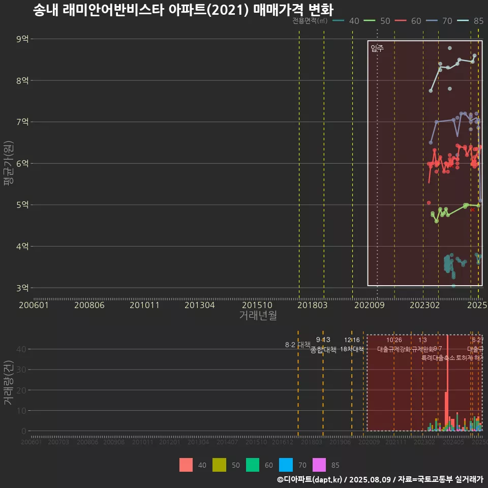488x488 pixels.
Task: Click '202111' on the volume chart x-axis
Action: 396,442
